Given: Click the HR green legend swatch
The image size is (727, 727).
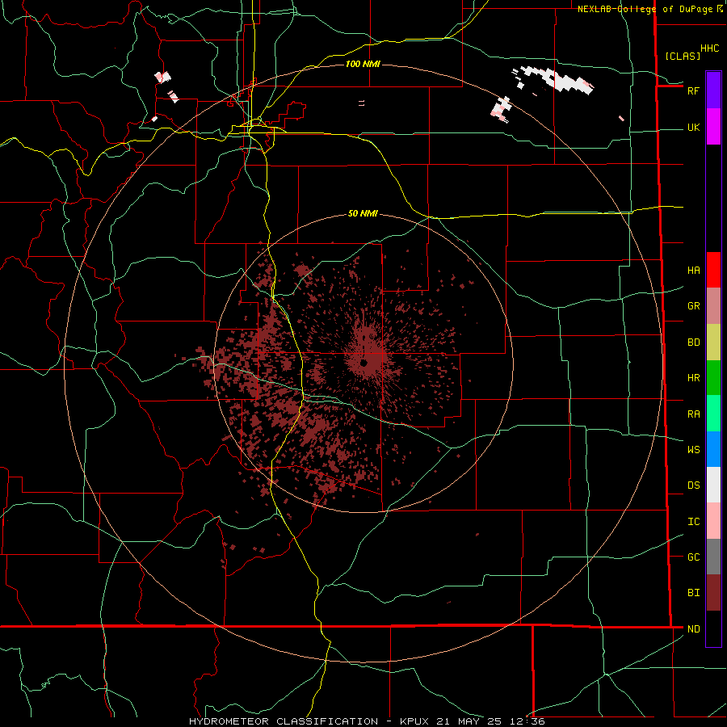Looking at the screenshot, I should (x=713, y=378).
